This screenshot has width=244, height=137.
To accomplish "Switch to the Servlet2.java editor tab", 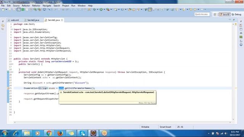I will pos(32,20).
